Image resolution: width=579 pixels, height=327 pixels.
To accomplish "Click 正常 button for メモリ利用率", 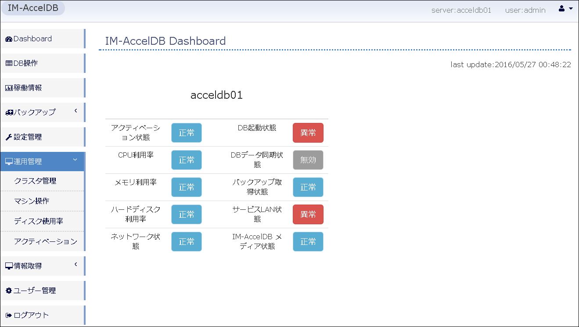I will pos(187,187).
